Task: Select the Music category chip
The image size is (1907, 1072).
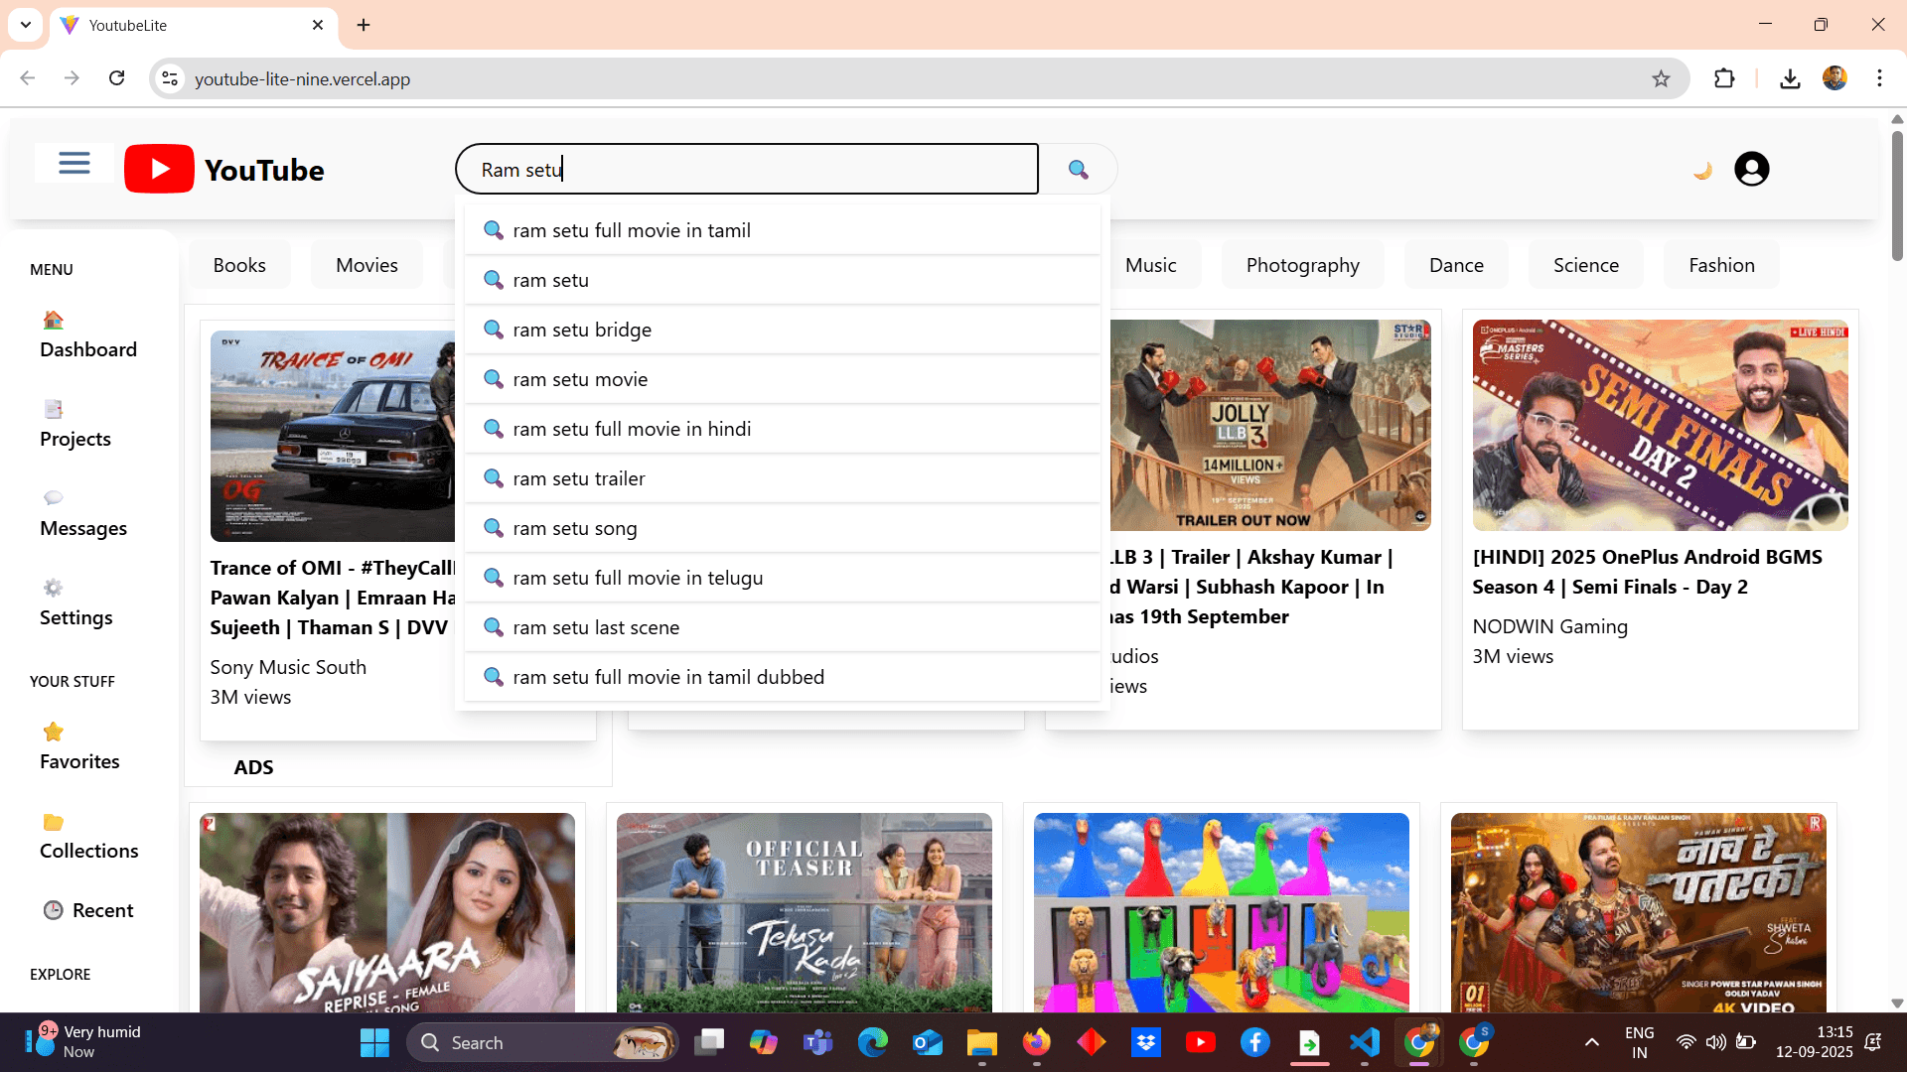Action: pos(1150,265)
